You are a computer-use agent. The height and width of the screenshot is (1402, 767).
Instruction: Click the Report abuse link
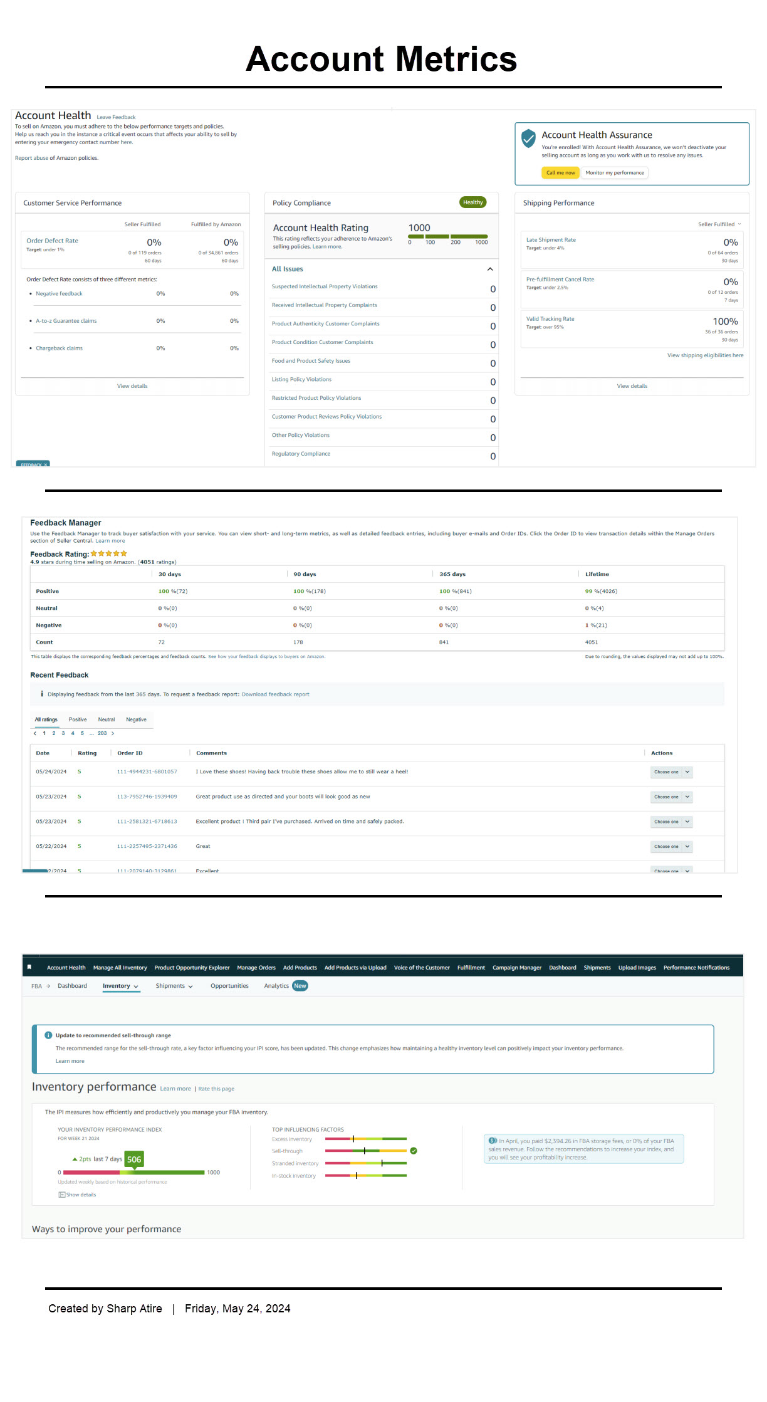click(x=31, y=158)
